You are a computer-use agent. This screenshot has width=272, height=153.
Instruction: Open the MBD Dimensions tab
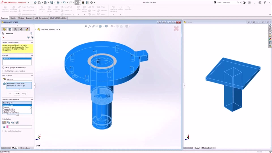[41, 18]
